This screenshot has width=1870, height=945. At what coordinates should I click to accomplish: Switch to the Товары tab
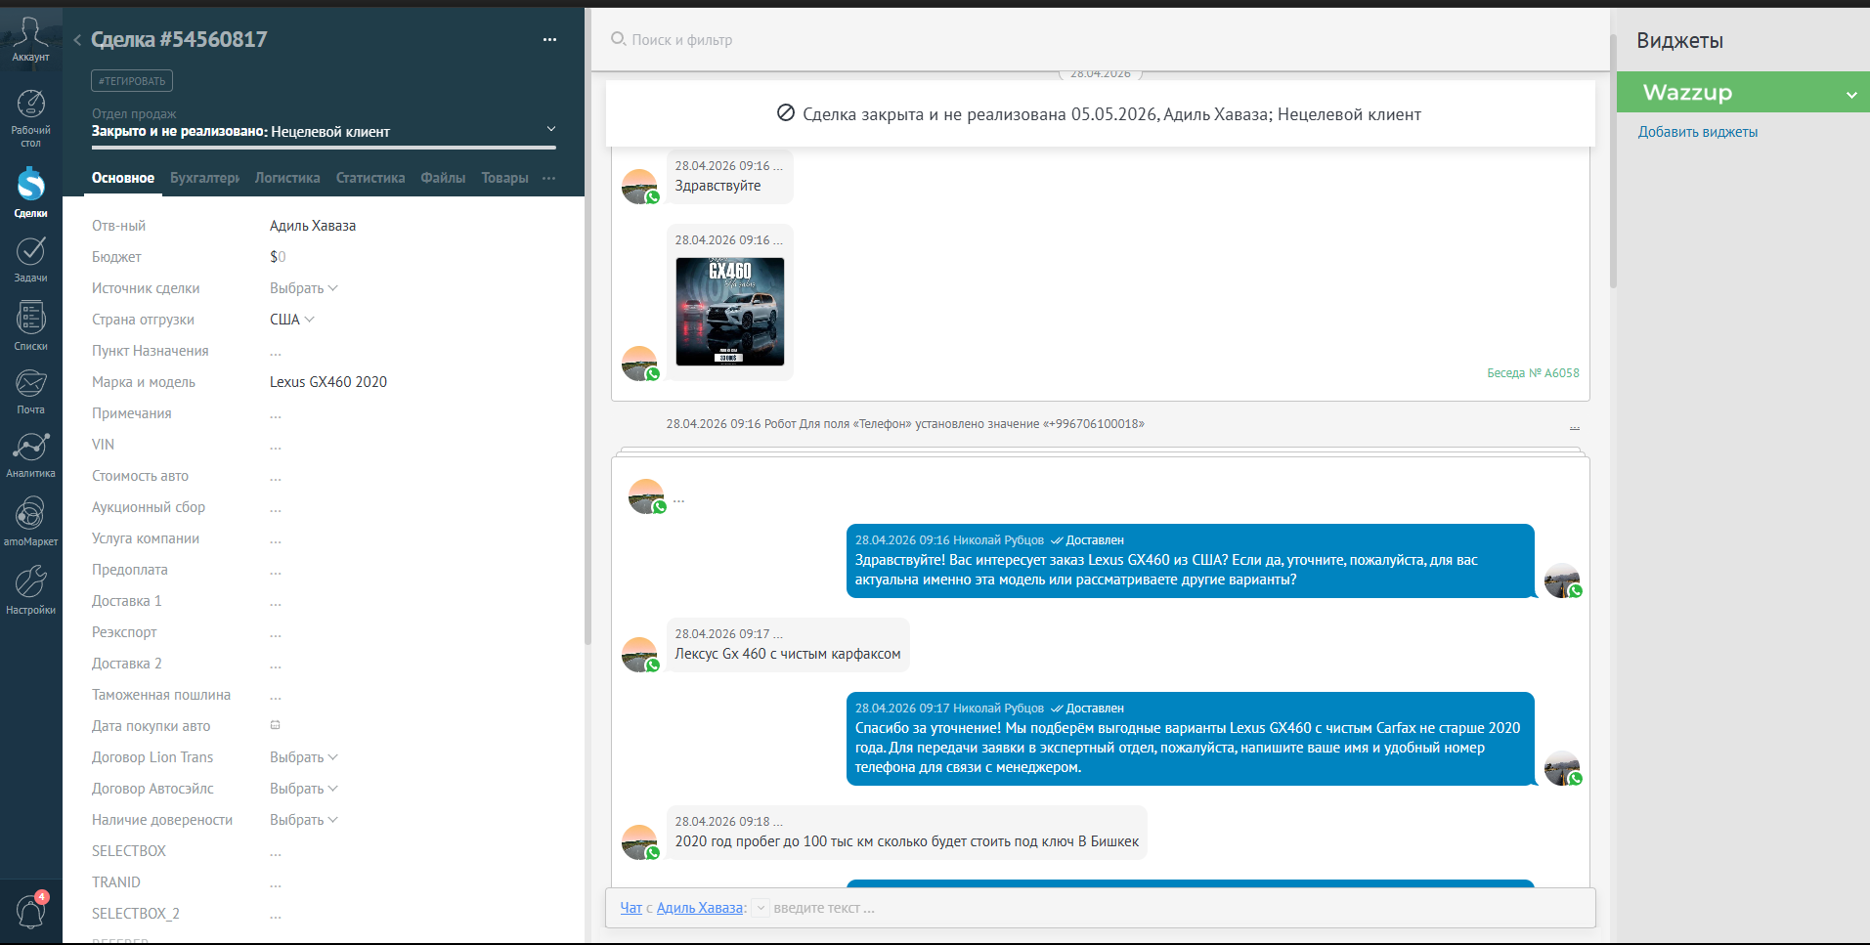[505, 178]
